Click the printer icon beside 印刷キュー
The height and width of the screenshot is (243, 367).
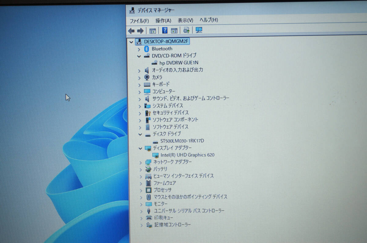149,218
